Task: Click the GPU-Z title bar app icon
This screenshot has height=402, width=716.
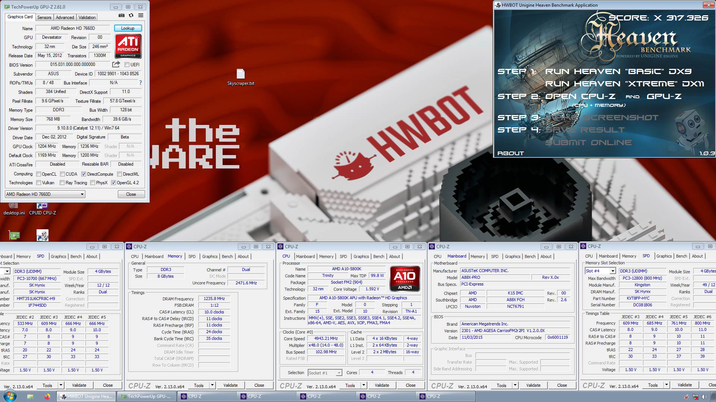Action: 7,7
